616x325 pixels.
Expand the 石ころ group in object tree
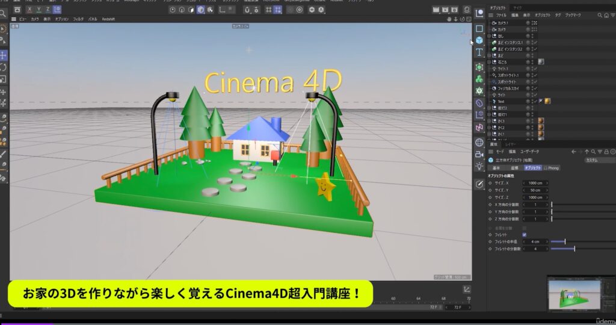pos(490,62)
